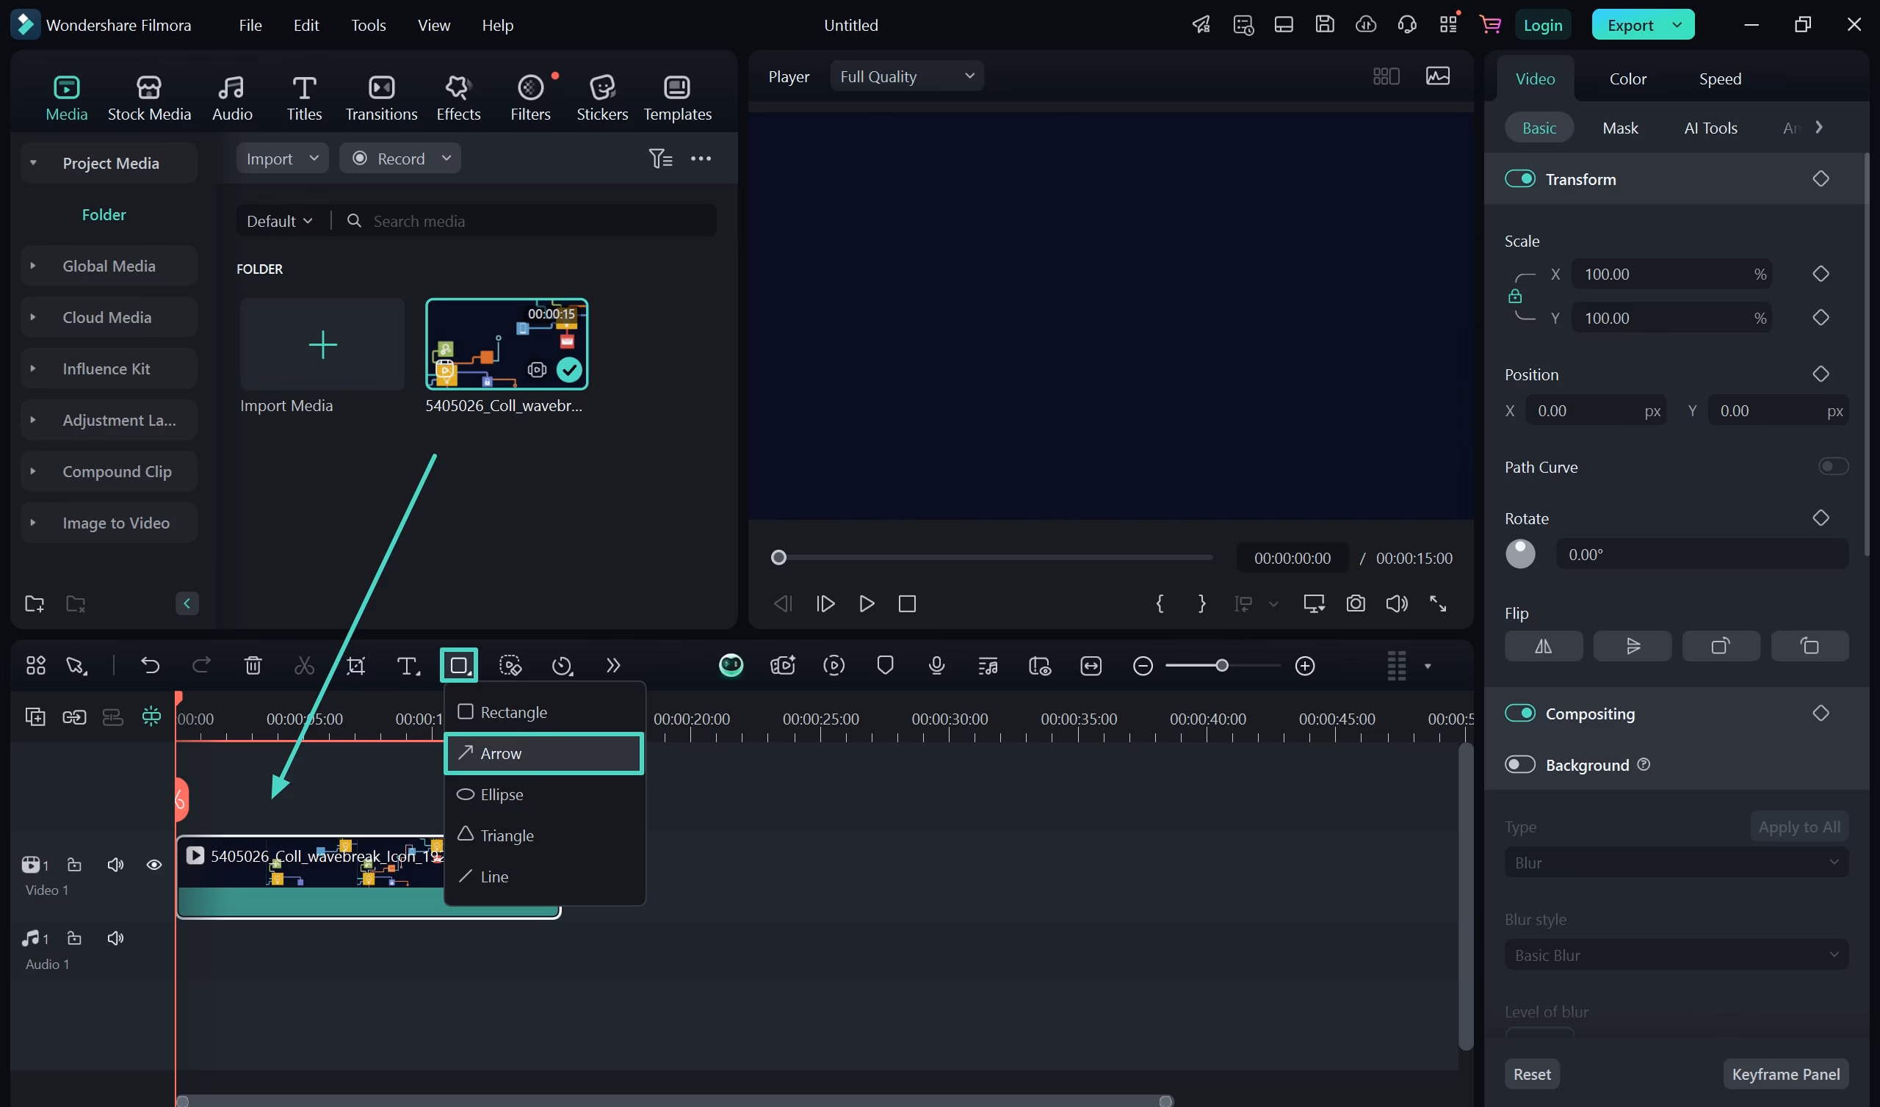1880x1107 pixels.
Task: Click the Login button
Action: (1542, 26)
